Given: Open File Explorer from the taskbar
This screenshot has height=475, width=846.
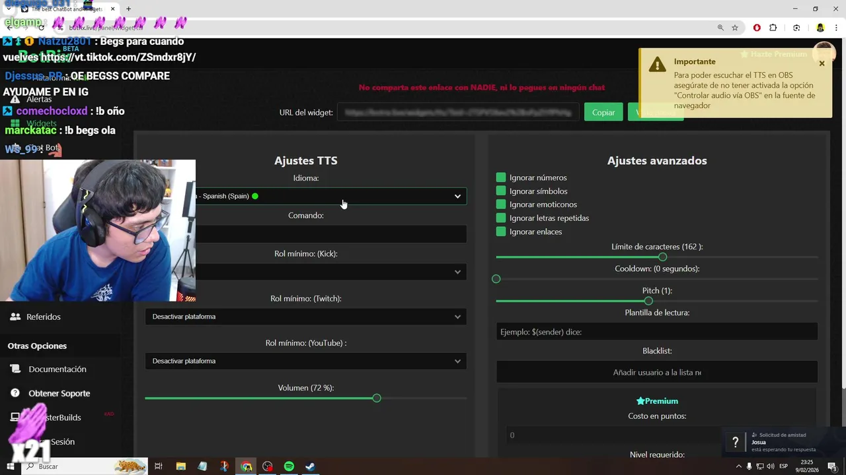Looking at the screenshot, I should [181, 466].
